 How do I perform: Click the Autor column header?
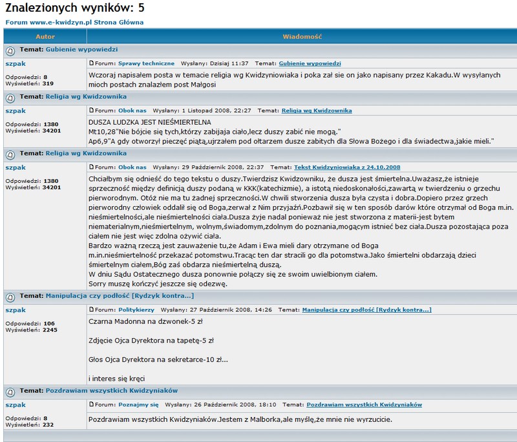[x=45, y=37]
